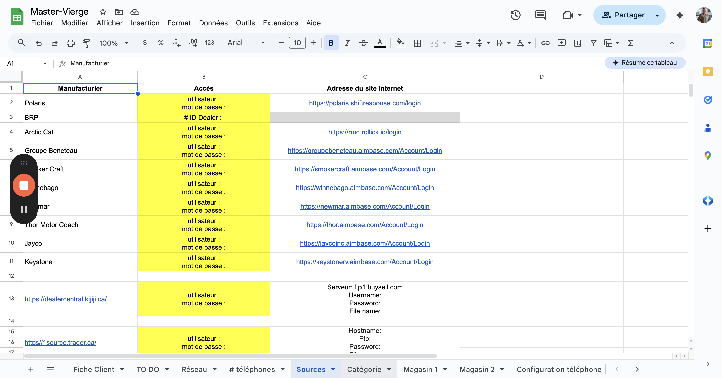Undo the last action
This screenshot has width=722, height=378.
(x=38, y=43)
